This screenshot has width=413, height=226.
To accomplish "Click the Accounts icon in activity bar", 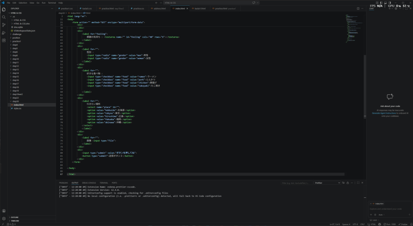I will tap(4, 211).
